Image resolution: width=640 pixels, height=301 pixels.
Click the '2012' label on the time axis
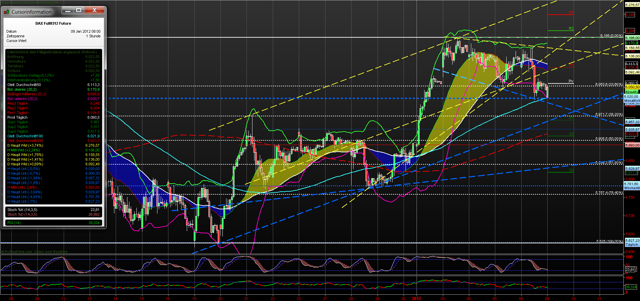click(416, 299)
